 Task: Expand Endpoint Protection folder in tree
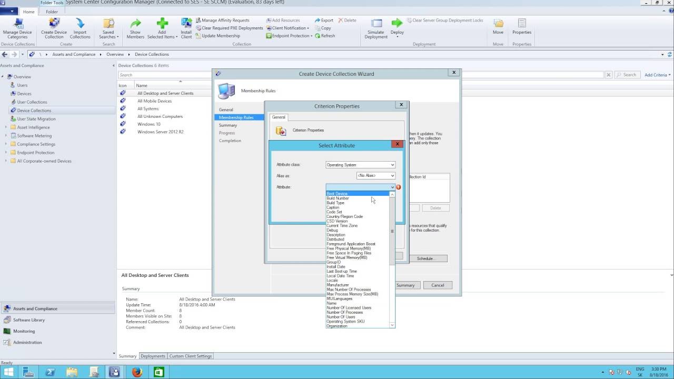pos(6,152)
